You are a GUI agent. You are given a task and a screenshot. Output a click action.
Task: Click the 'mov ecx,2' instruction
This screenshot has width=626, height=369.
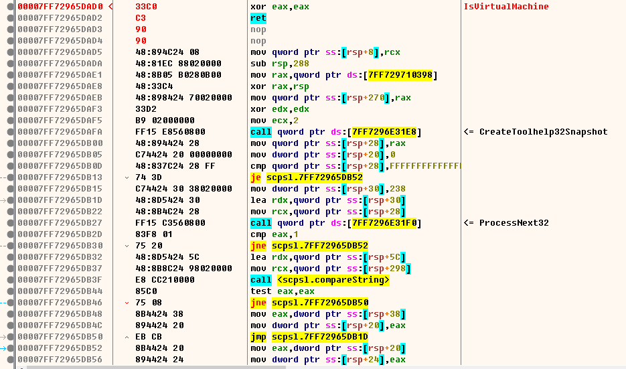point(275,120)
